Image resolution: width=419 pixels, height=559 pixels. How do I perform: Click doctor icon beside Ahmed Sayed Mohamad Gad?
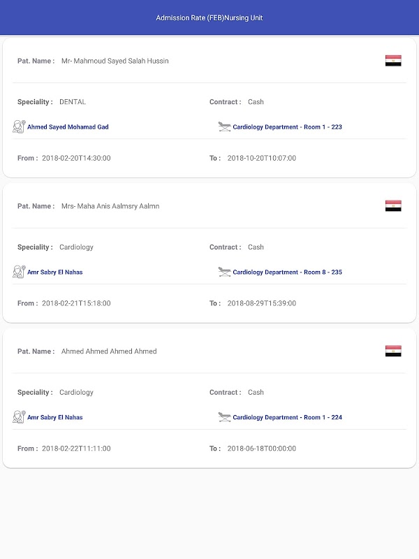tap(19, 127)
